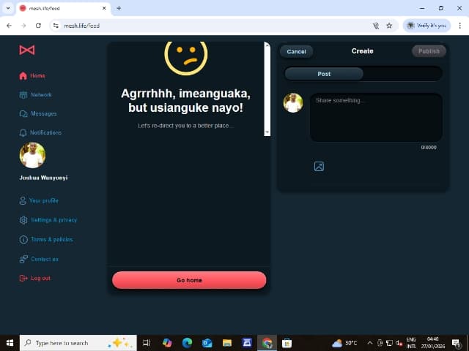469x351 pixels.
Task: Click the Home house icon
Action: coord(23,76)
